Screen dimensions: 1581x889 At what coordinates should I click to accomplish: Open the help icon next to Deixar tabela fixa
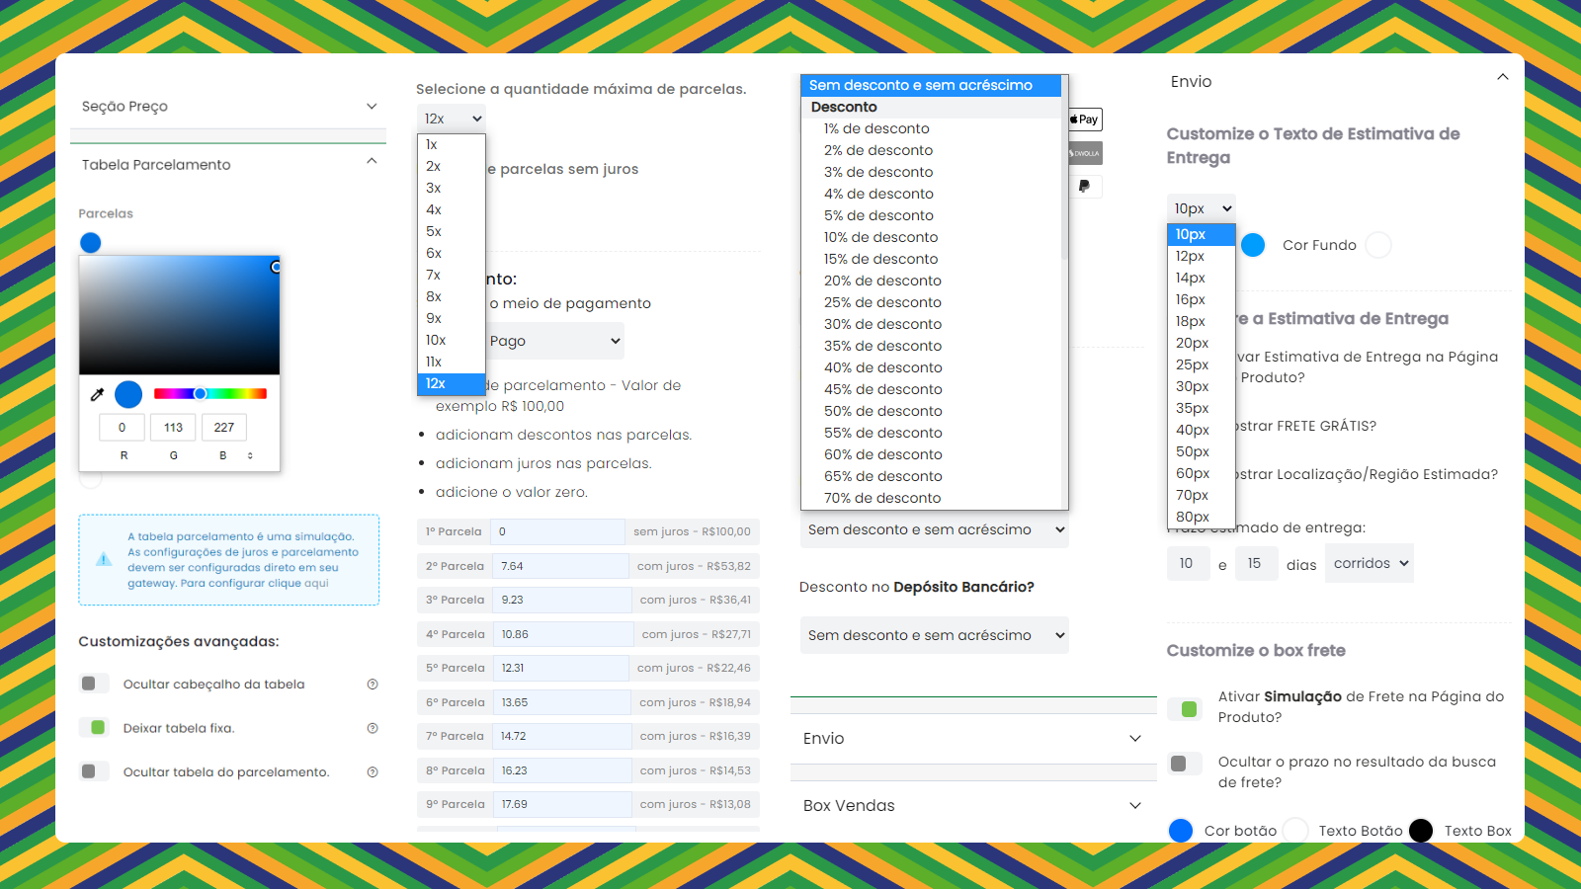click(373, 728)
